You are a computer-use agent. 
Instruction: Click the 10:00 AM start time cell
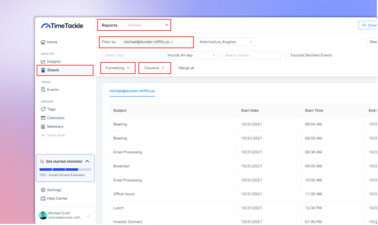point(314,180)
